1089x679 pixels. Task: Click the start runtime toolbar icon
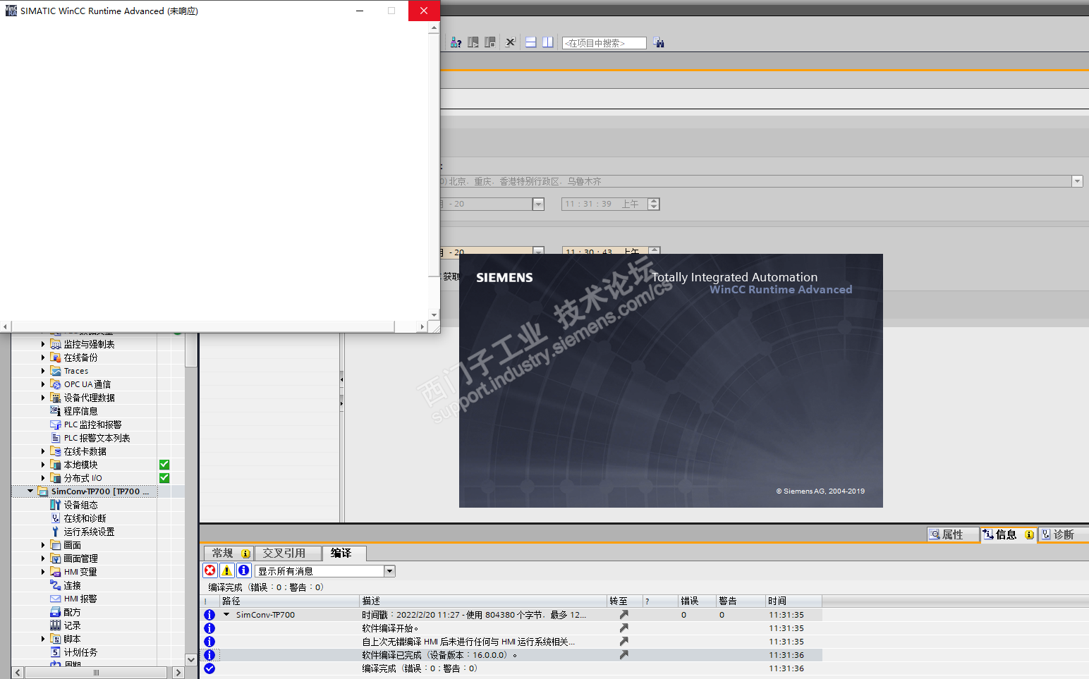[x=473, y=42]
